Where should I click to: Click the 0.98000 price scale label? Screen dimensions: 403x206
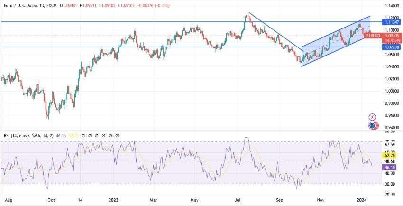392,103
